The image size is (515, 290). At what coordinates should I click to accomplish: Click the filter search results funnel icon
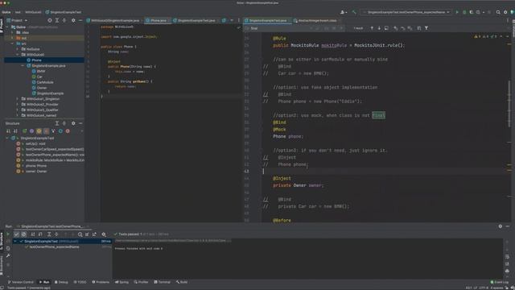[426, 28]
